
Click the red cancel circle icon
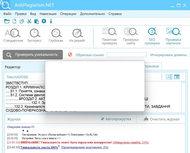point(70,54)
